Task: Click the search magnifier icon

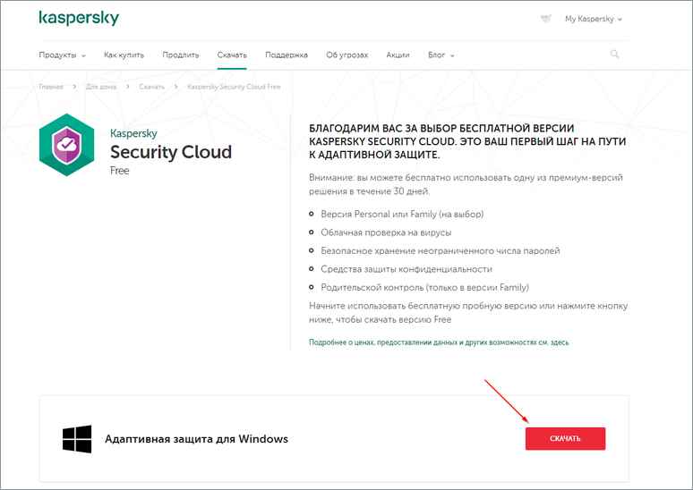Action: (x=614, y=55)
